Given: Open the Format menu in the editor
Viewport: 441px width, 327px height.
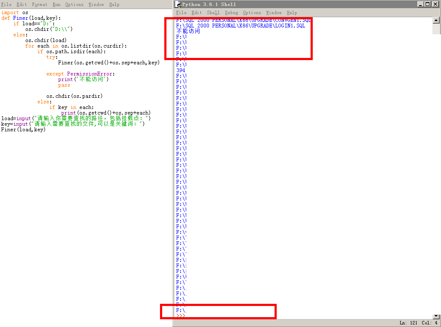Looking at the screenshot, I should click(39, 4).
